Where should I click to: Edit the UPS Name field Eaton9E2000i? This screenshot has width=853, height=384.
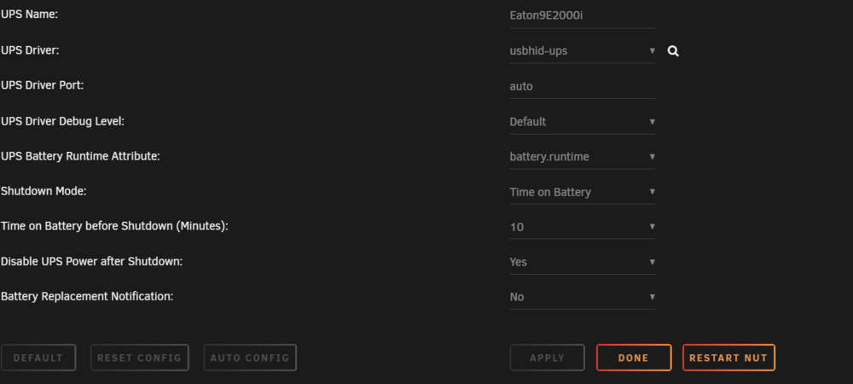pyautogui.click(x=582, y=15)
